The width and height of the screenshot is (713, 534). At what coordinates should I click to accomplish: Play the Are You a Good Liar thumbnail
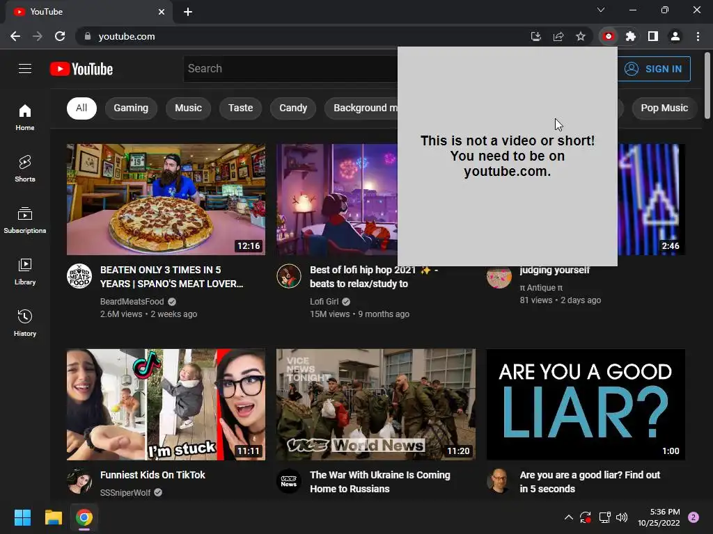coord(586,405)
